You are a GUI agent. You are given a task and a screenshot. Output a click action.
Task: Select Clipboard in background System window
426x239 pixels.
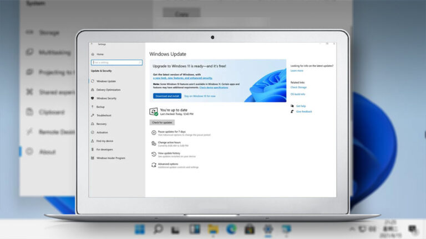click(45, 112)
